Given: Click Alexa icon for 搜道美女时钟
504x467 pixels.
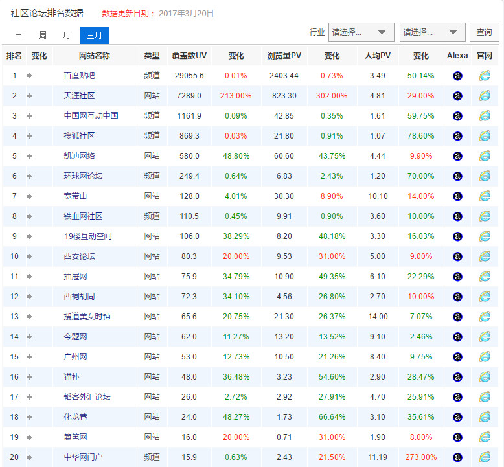Looking at the screenshot, I should [x=457, y=317].
